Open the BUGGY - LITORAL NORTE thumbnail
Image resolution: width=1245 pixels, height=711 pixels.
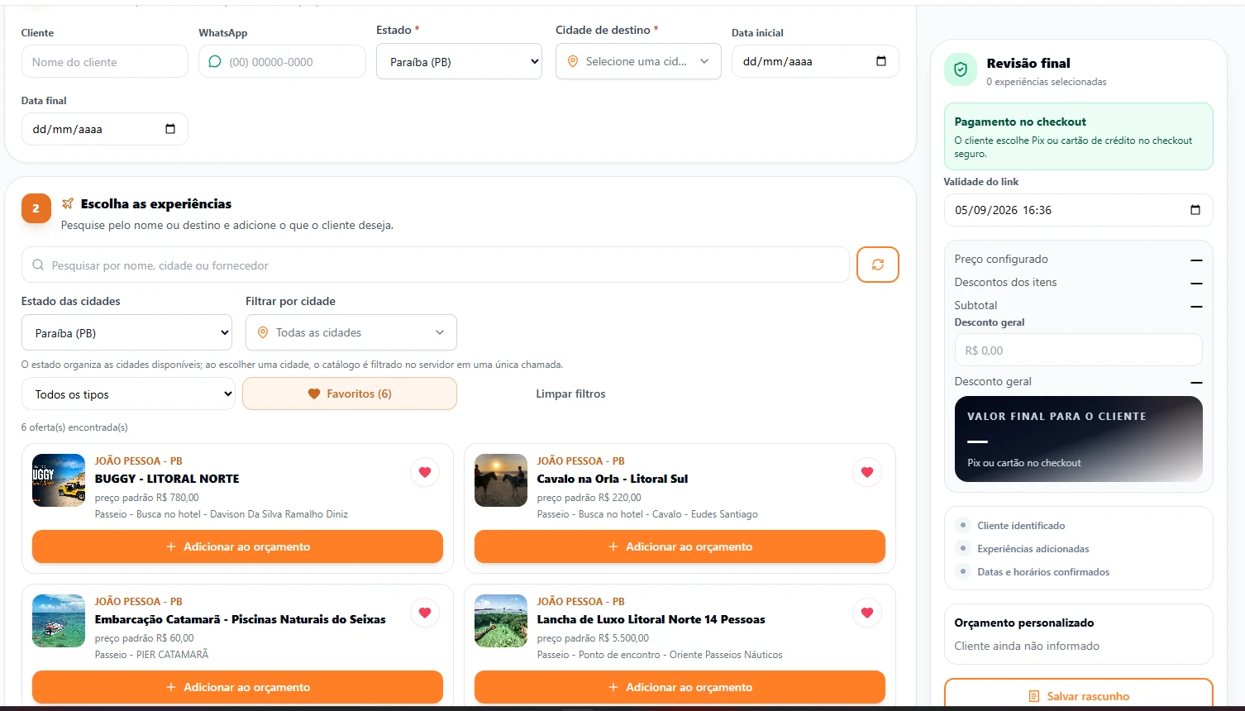[59, 480]
